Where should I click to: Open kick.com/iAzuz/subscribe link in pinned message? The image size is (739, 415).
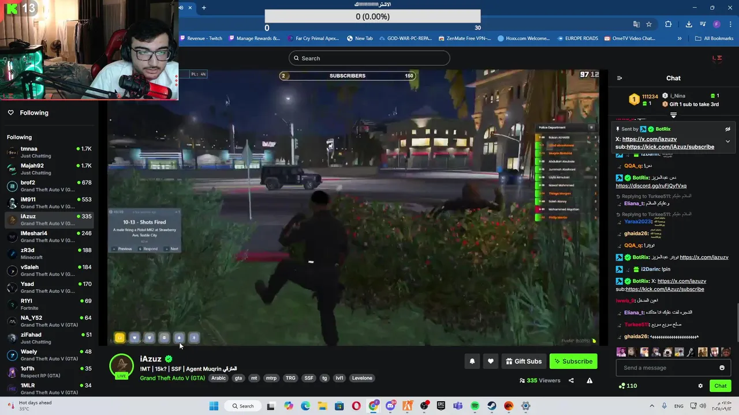pos(670,146)
